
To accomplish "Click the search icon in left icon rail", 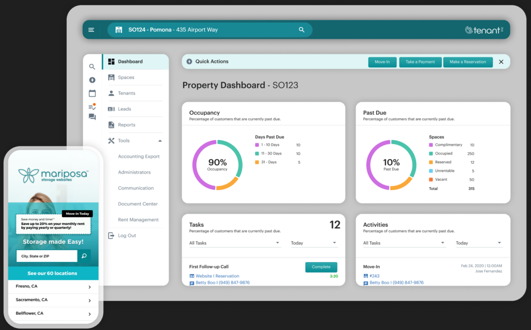I will click(x=92, y=67).
